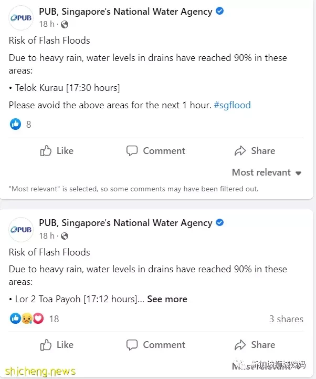This screenshot has width=316, height=379.
Task: Expand the post with See more
Action: [x=167, y=299]
